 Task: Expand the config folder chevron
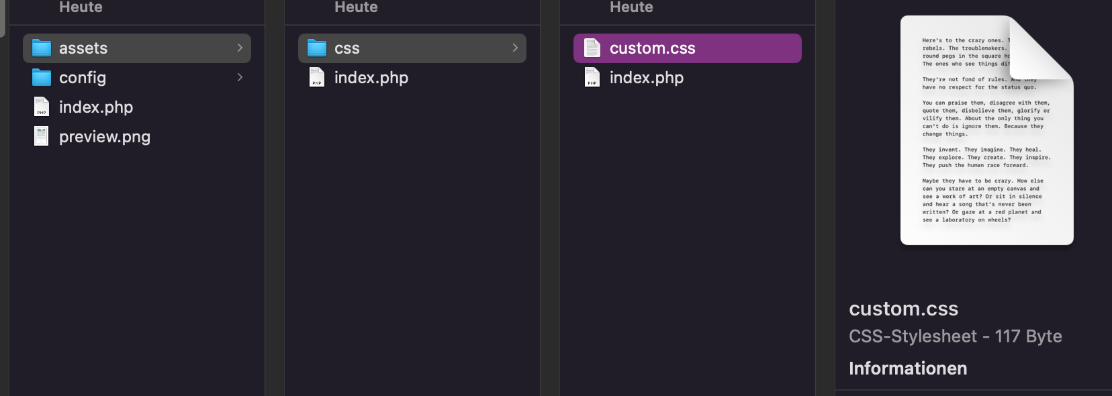coord(240,78)
